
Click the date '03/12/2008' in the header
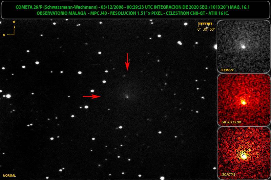pos(112,7)
